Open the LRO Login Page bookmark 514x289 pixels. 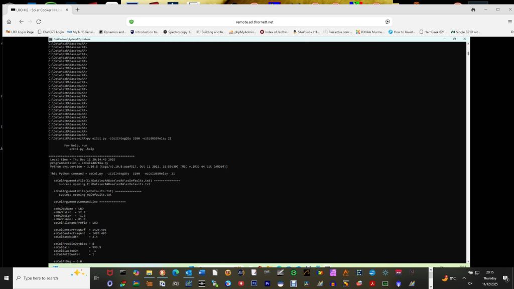tap(20, 32)
